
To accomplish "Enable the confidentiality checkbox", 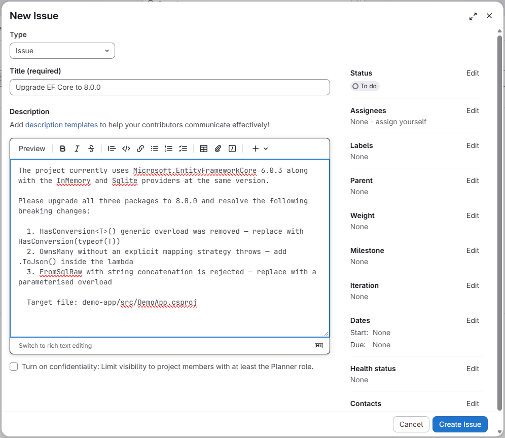I will point(14,367).
